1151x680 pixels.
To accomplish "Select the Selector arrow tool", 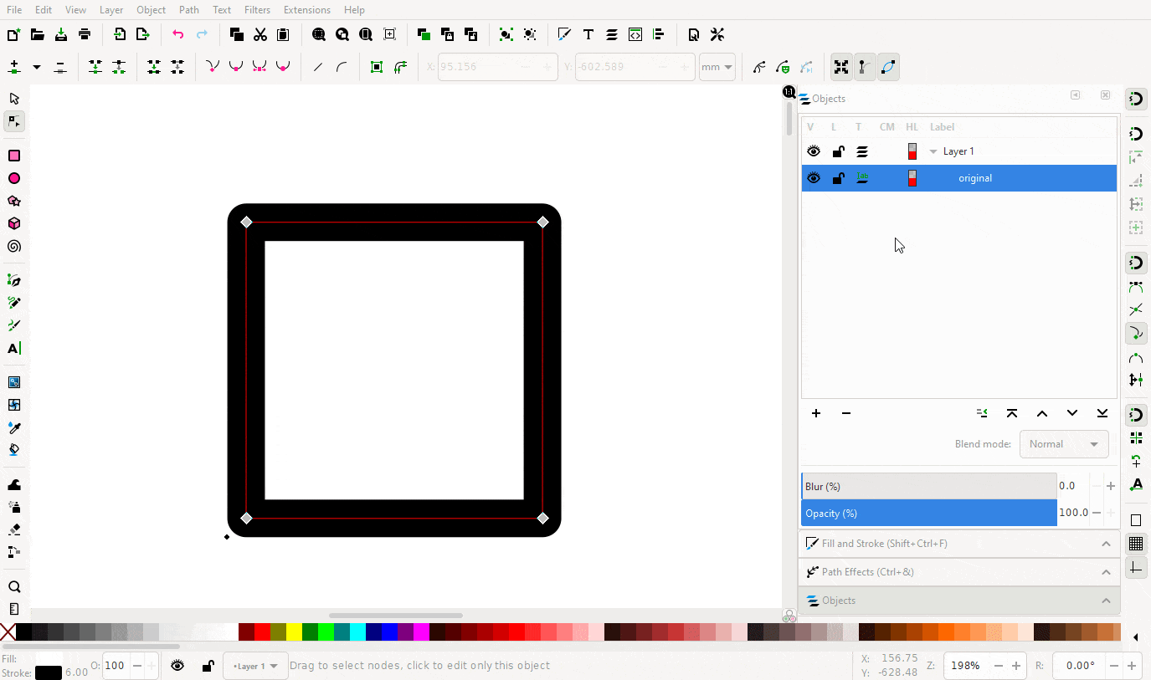I will (14, 99).
